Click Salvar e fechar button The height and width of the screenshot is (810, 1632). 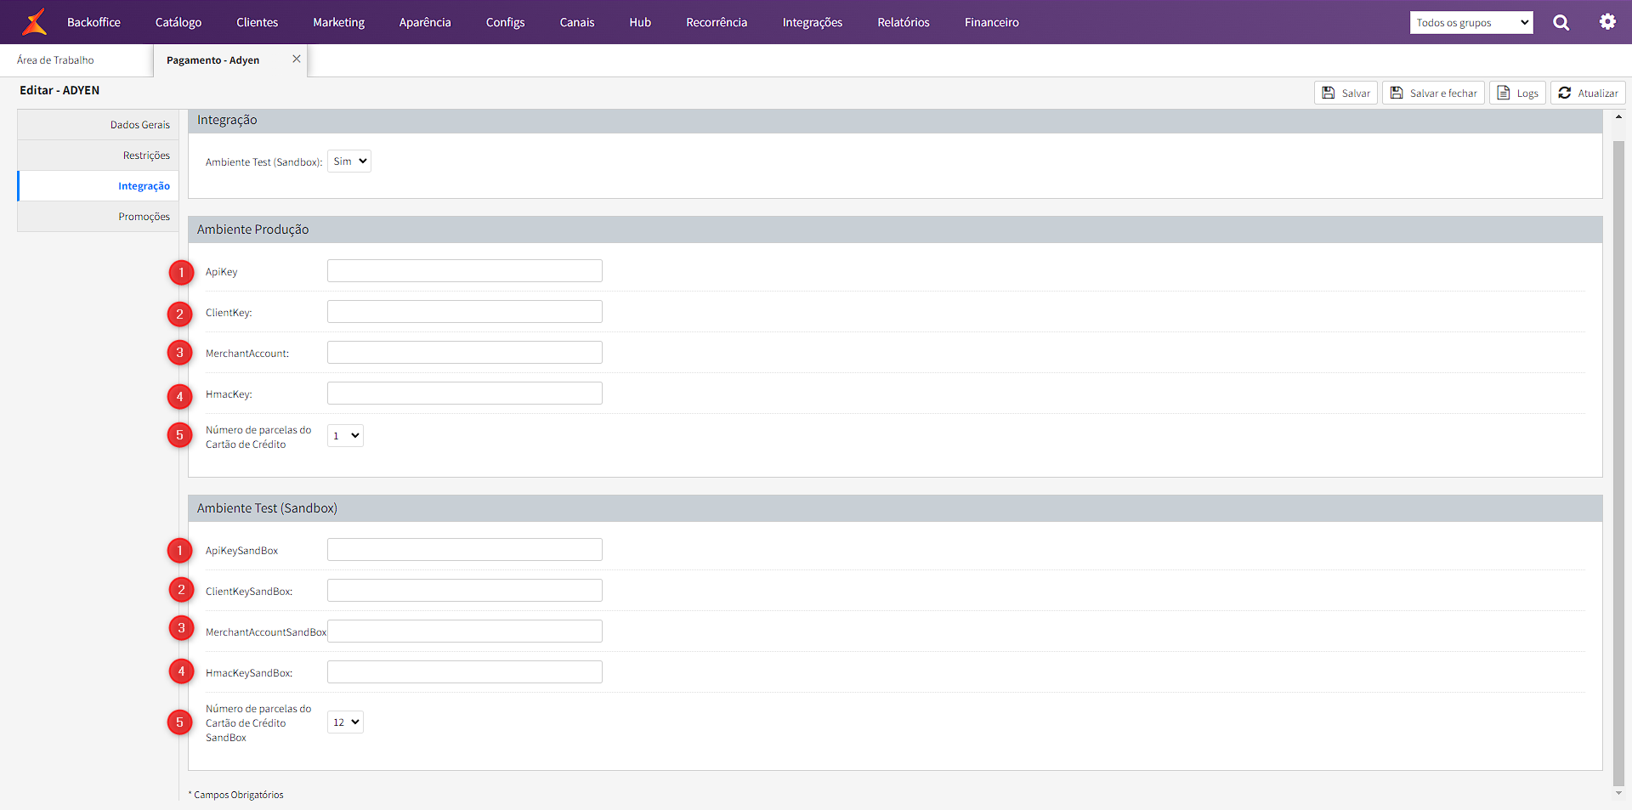(1433, 93)
